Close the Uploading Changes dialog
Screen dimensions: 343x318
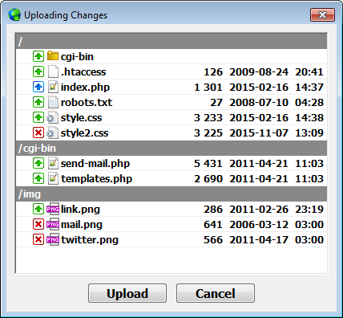click(322, 14)
